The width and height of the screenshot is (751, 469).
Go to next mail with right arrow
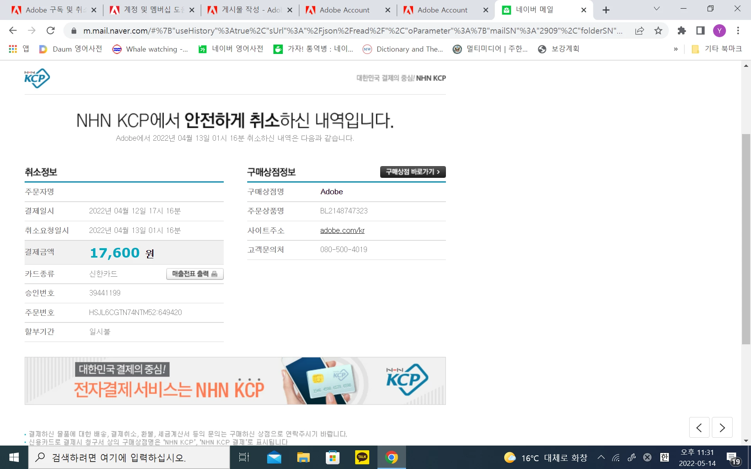pyautogui.click(x=722, y=428)
